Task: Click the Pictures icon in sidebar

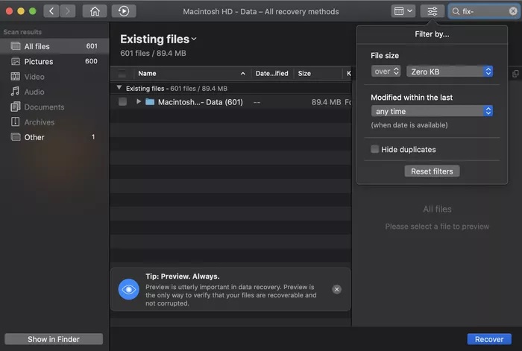Action: click(16, 62)
